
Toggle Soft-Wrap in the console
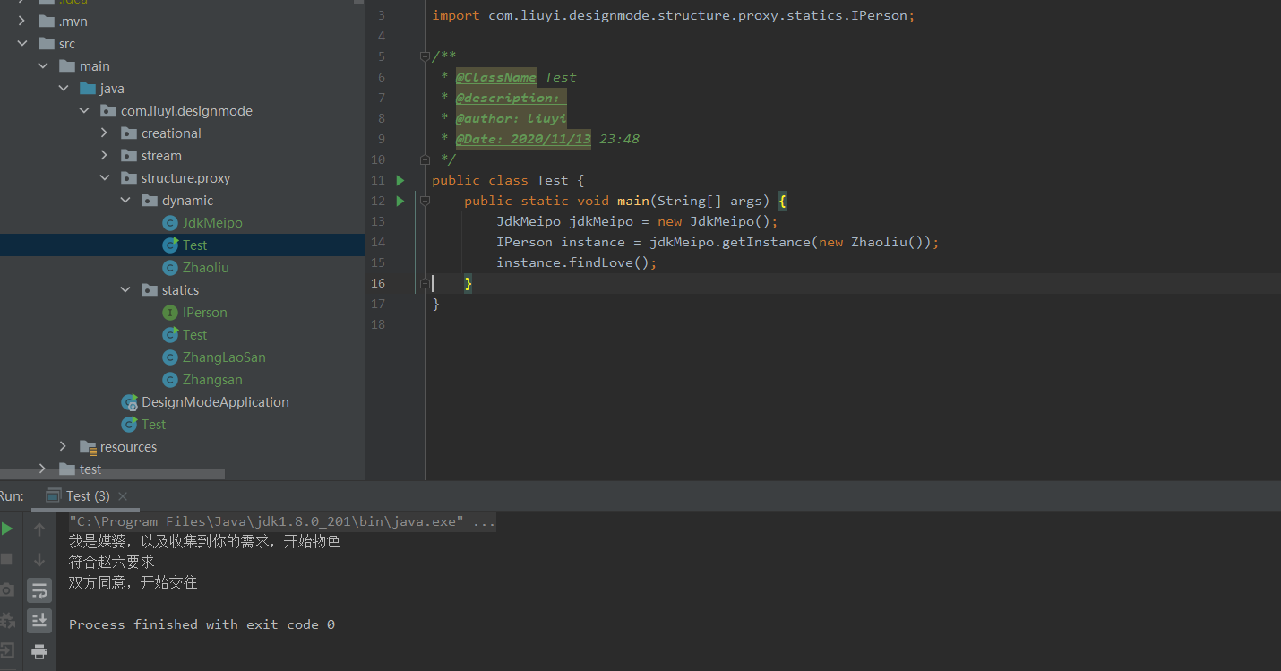pyautogui.click(x=39, y=589)
